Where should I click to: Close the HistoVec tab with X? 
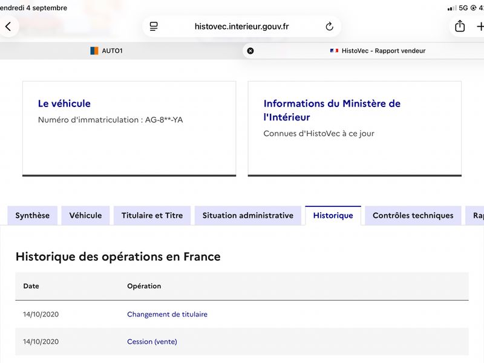250,51
